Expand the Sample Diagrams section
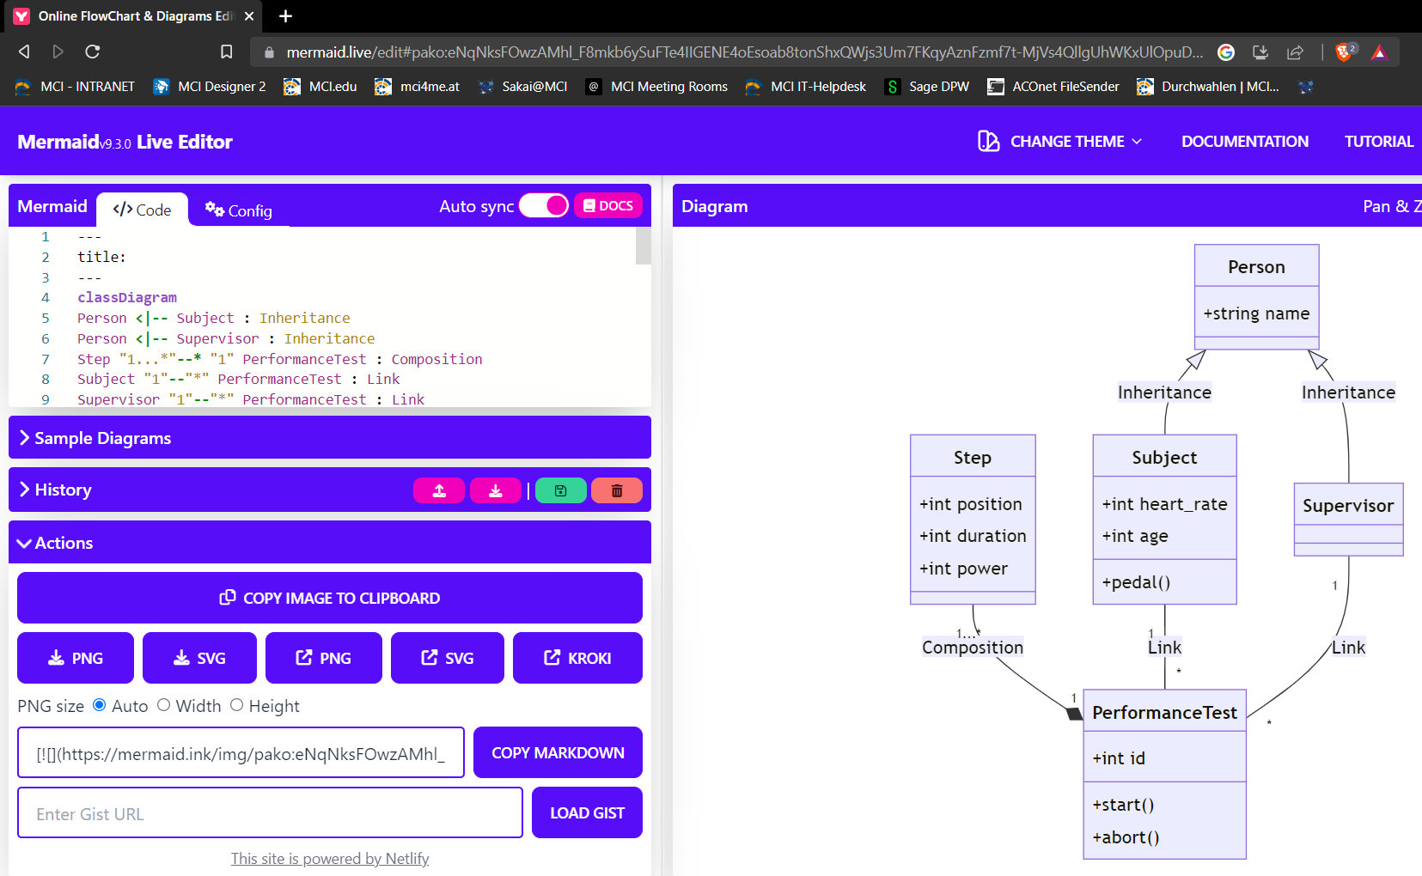 [x=330, y=438]
